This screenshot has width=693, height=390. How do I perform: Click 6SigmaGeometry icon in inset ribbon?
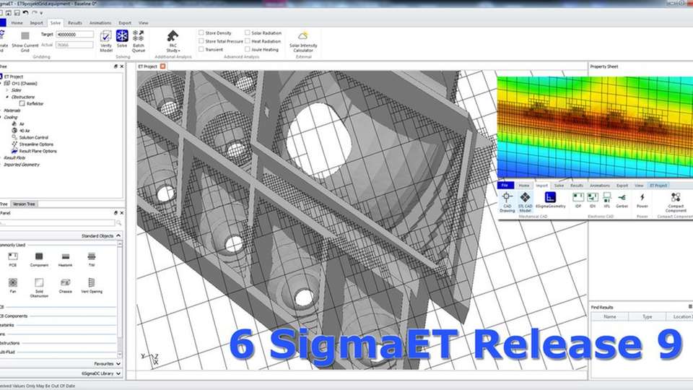point(550,197)
